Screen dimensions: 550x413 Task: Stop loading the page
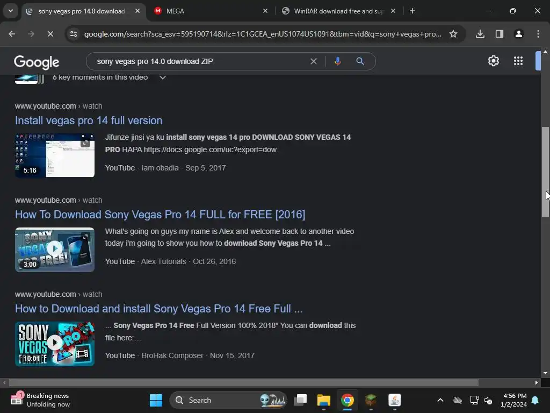click(50, 34)
